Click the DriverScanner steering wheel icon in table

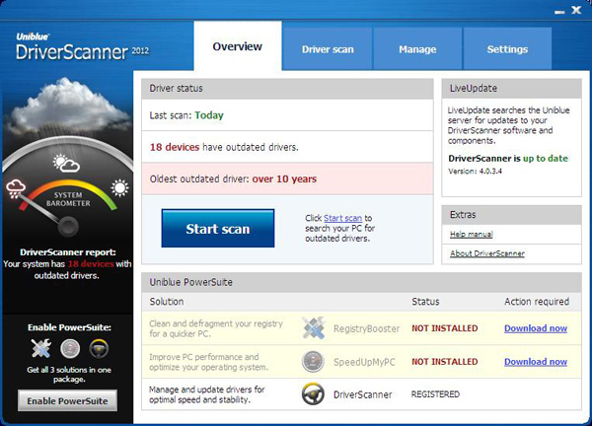click(x=314, y=394)
